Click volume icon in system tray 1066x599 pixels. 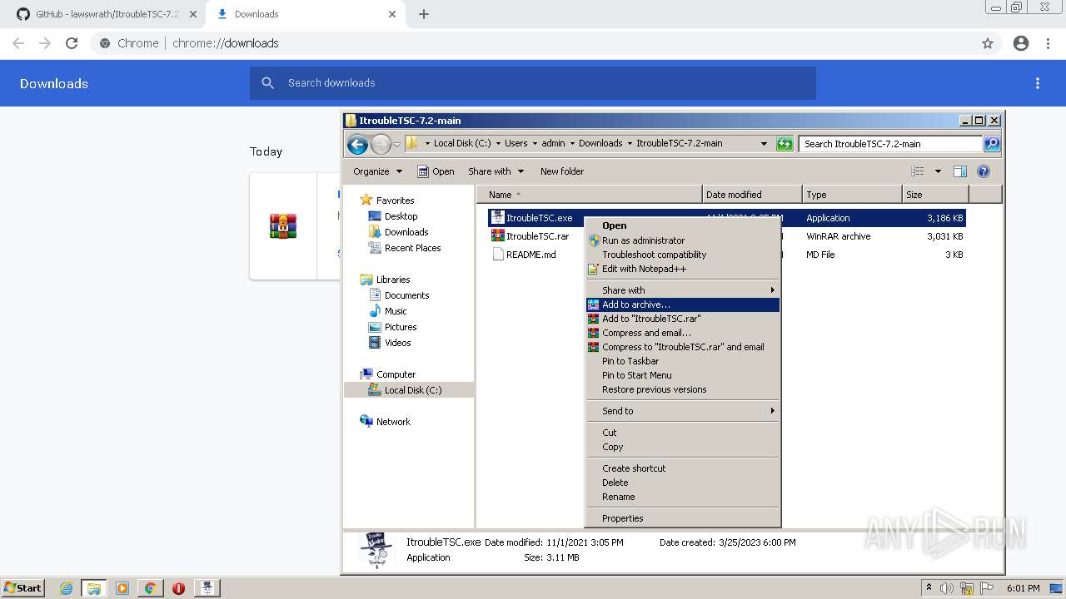click(948, 588)
